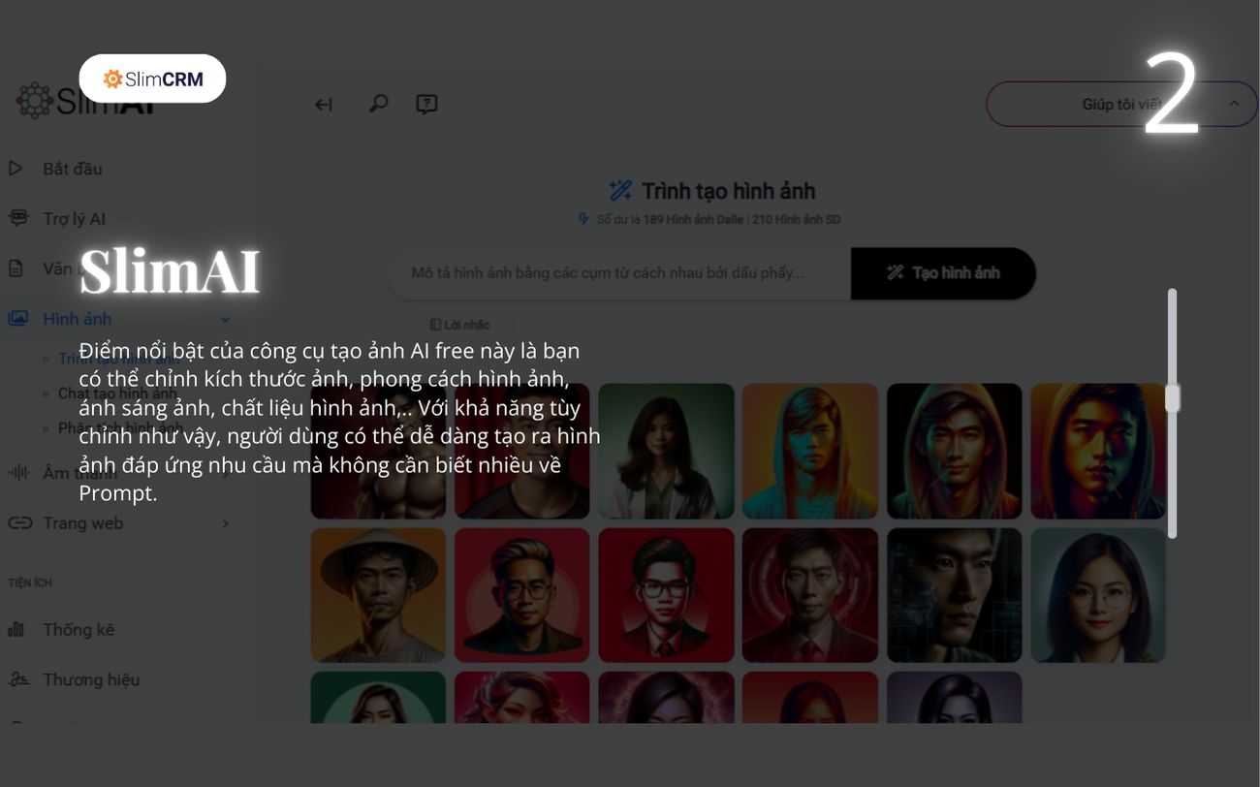The height and width of the screenshot is (787, 1260).
Task: Click the TIỆN ÍCH section label
Action: pyautogui.click(x=30, y=582)
